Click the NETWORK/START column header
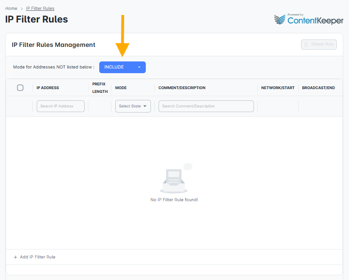Image resolution: width=349 pixels, height=280 pixels. (278, 88)
